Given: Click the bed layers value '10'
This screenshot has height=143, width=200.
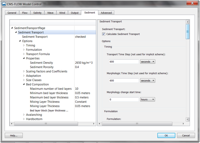Looking at the screenshot, I should click(77, 89).
